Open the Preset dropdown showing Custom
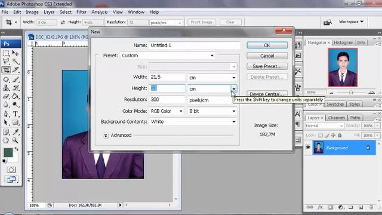The height and width of the screenshot is (215, 382). (x=168, y=56)
